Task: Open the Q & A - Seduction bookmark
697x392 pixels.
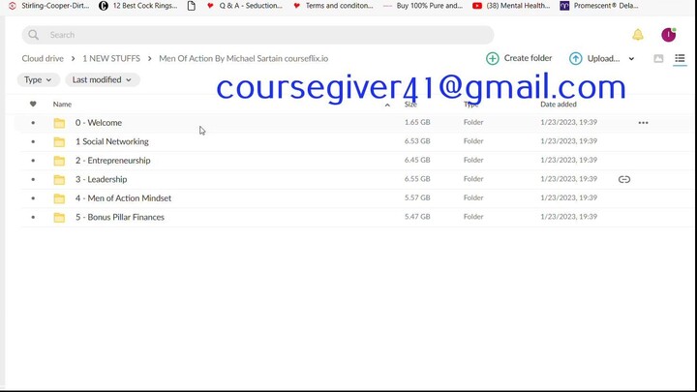Action: point(245,6)
